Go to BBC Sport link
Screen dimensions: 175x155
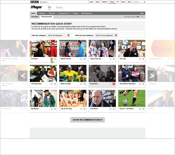pos(98,2)
